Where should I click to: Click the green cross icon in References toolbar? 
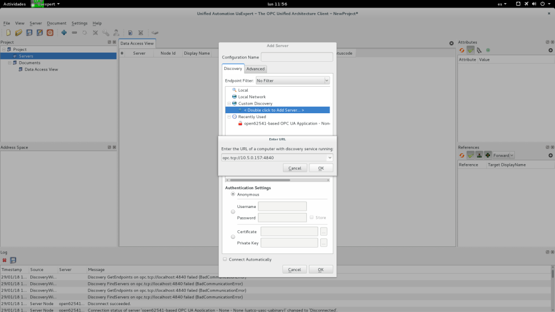[x=488, y=155]
